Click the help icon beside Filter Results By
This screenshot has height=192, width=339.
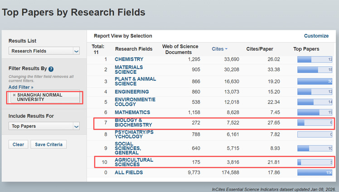pos(51,69)
